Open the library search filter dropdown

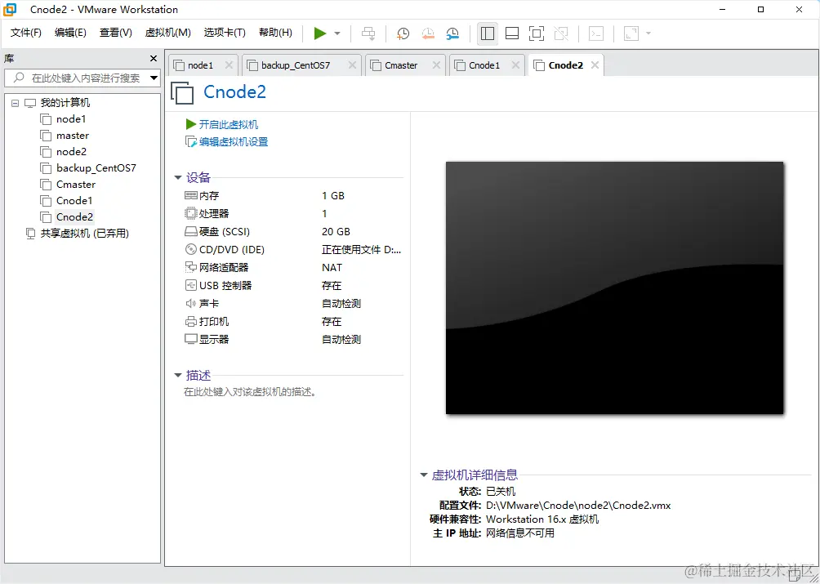(154, 78)
